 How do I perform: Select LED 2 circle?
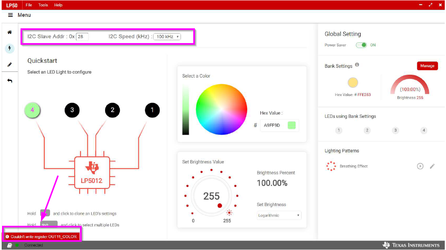(112, 110)
